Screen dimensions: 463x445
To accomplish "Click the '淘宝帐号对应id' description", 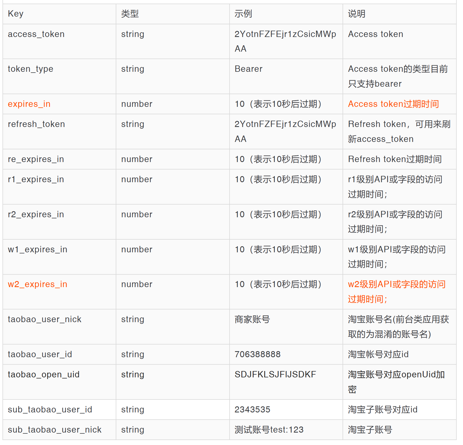I will click(x=378, y=354).
